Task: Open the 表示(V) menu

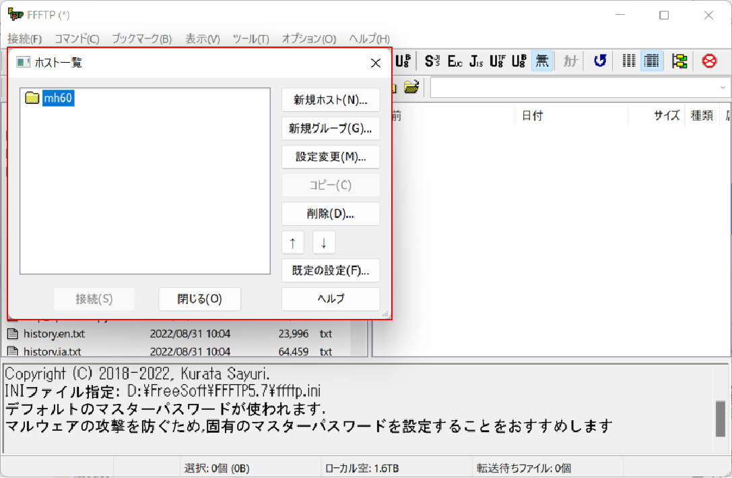Action: tap(203, 39)
